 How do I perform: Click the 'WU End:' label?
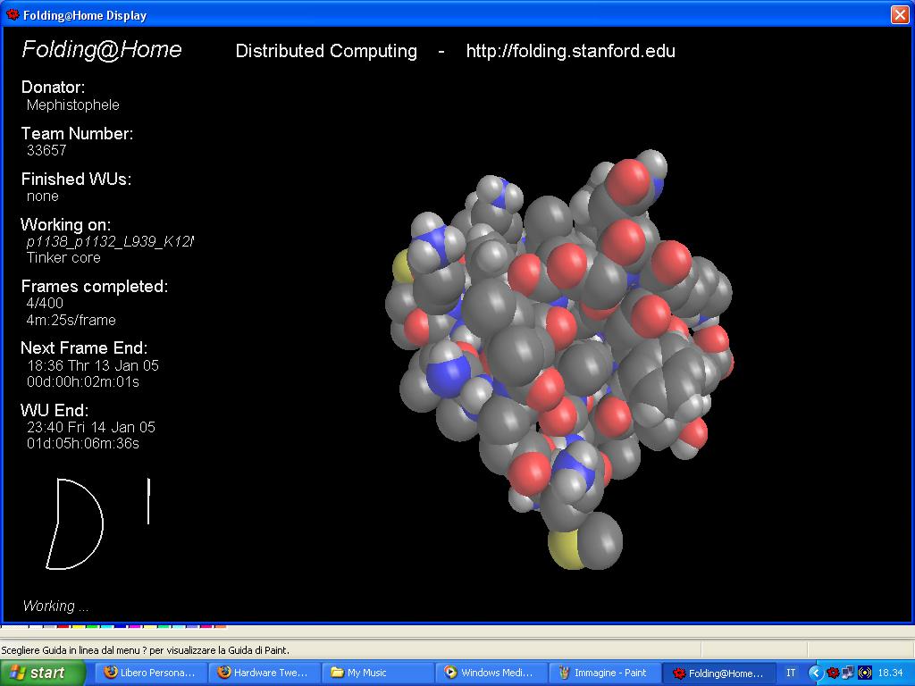[x=55, y=410]
